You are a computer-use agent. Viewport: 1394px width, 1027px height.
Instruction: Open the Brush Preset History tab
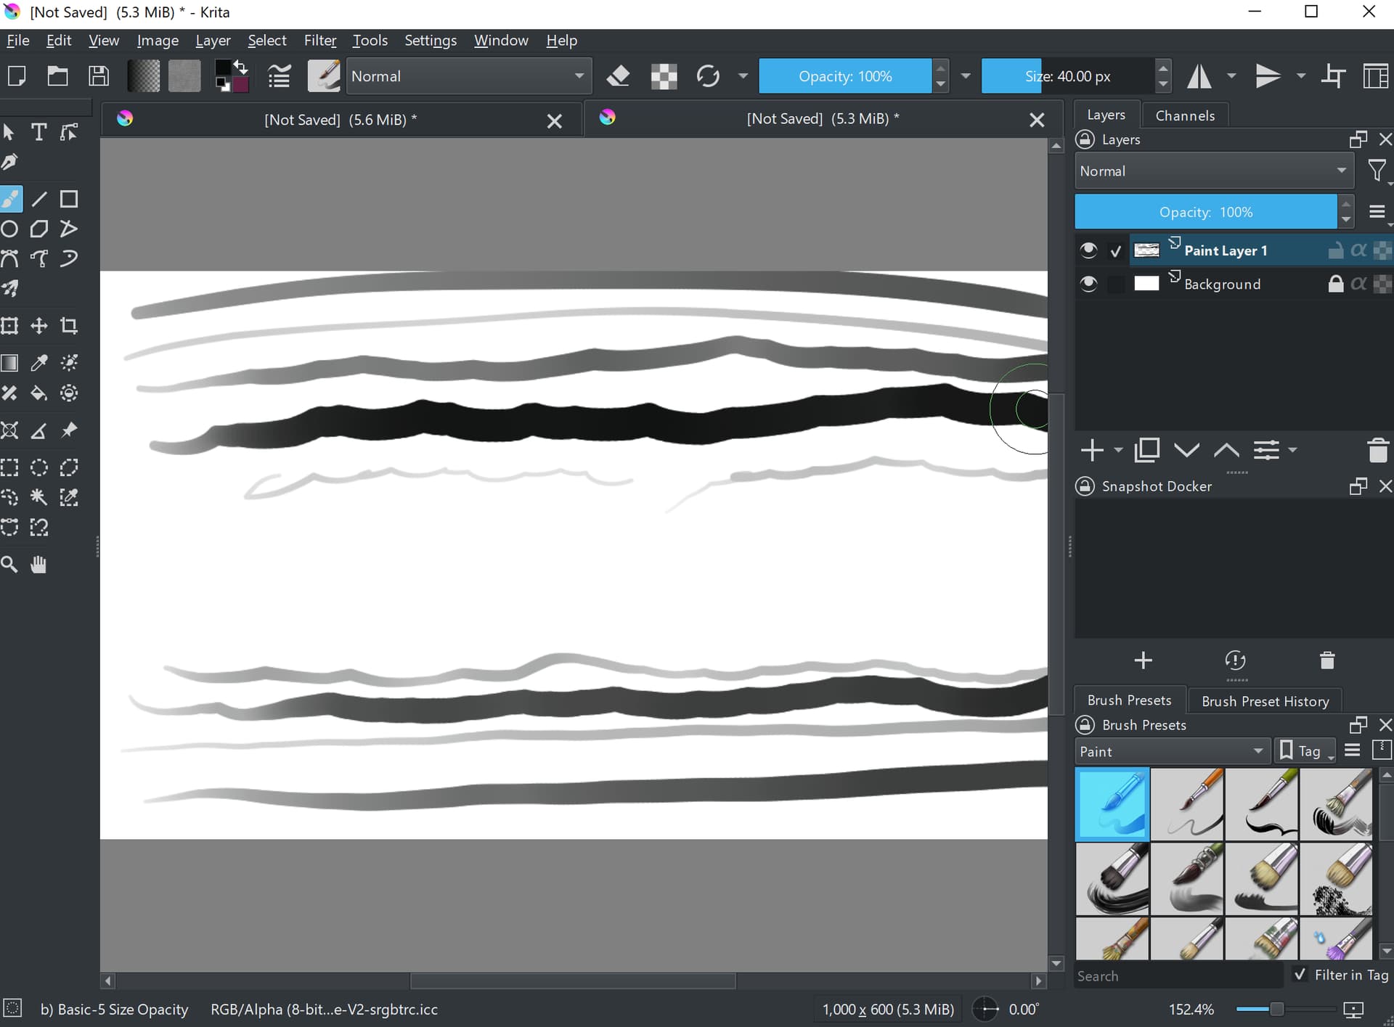pyautogui.click(x=1265, y=701)
